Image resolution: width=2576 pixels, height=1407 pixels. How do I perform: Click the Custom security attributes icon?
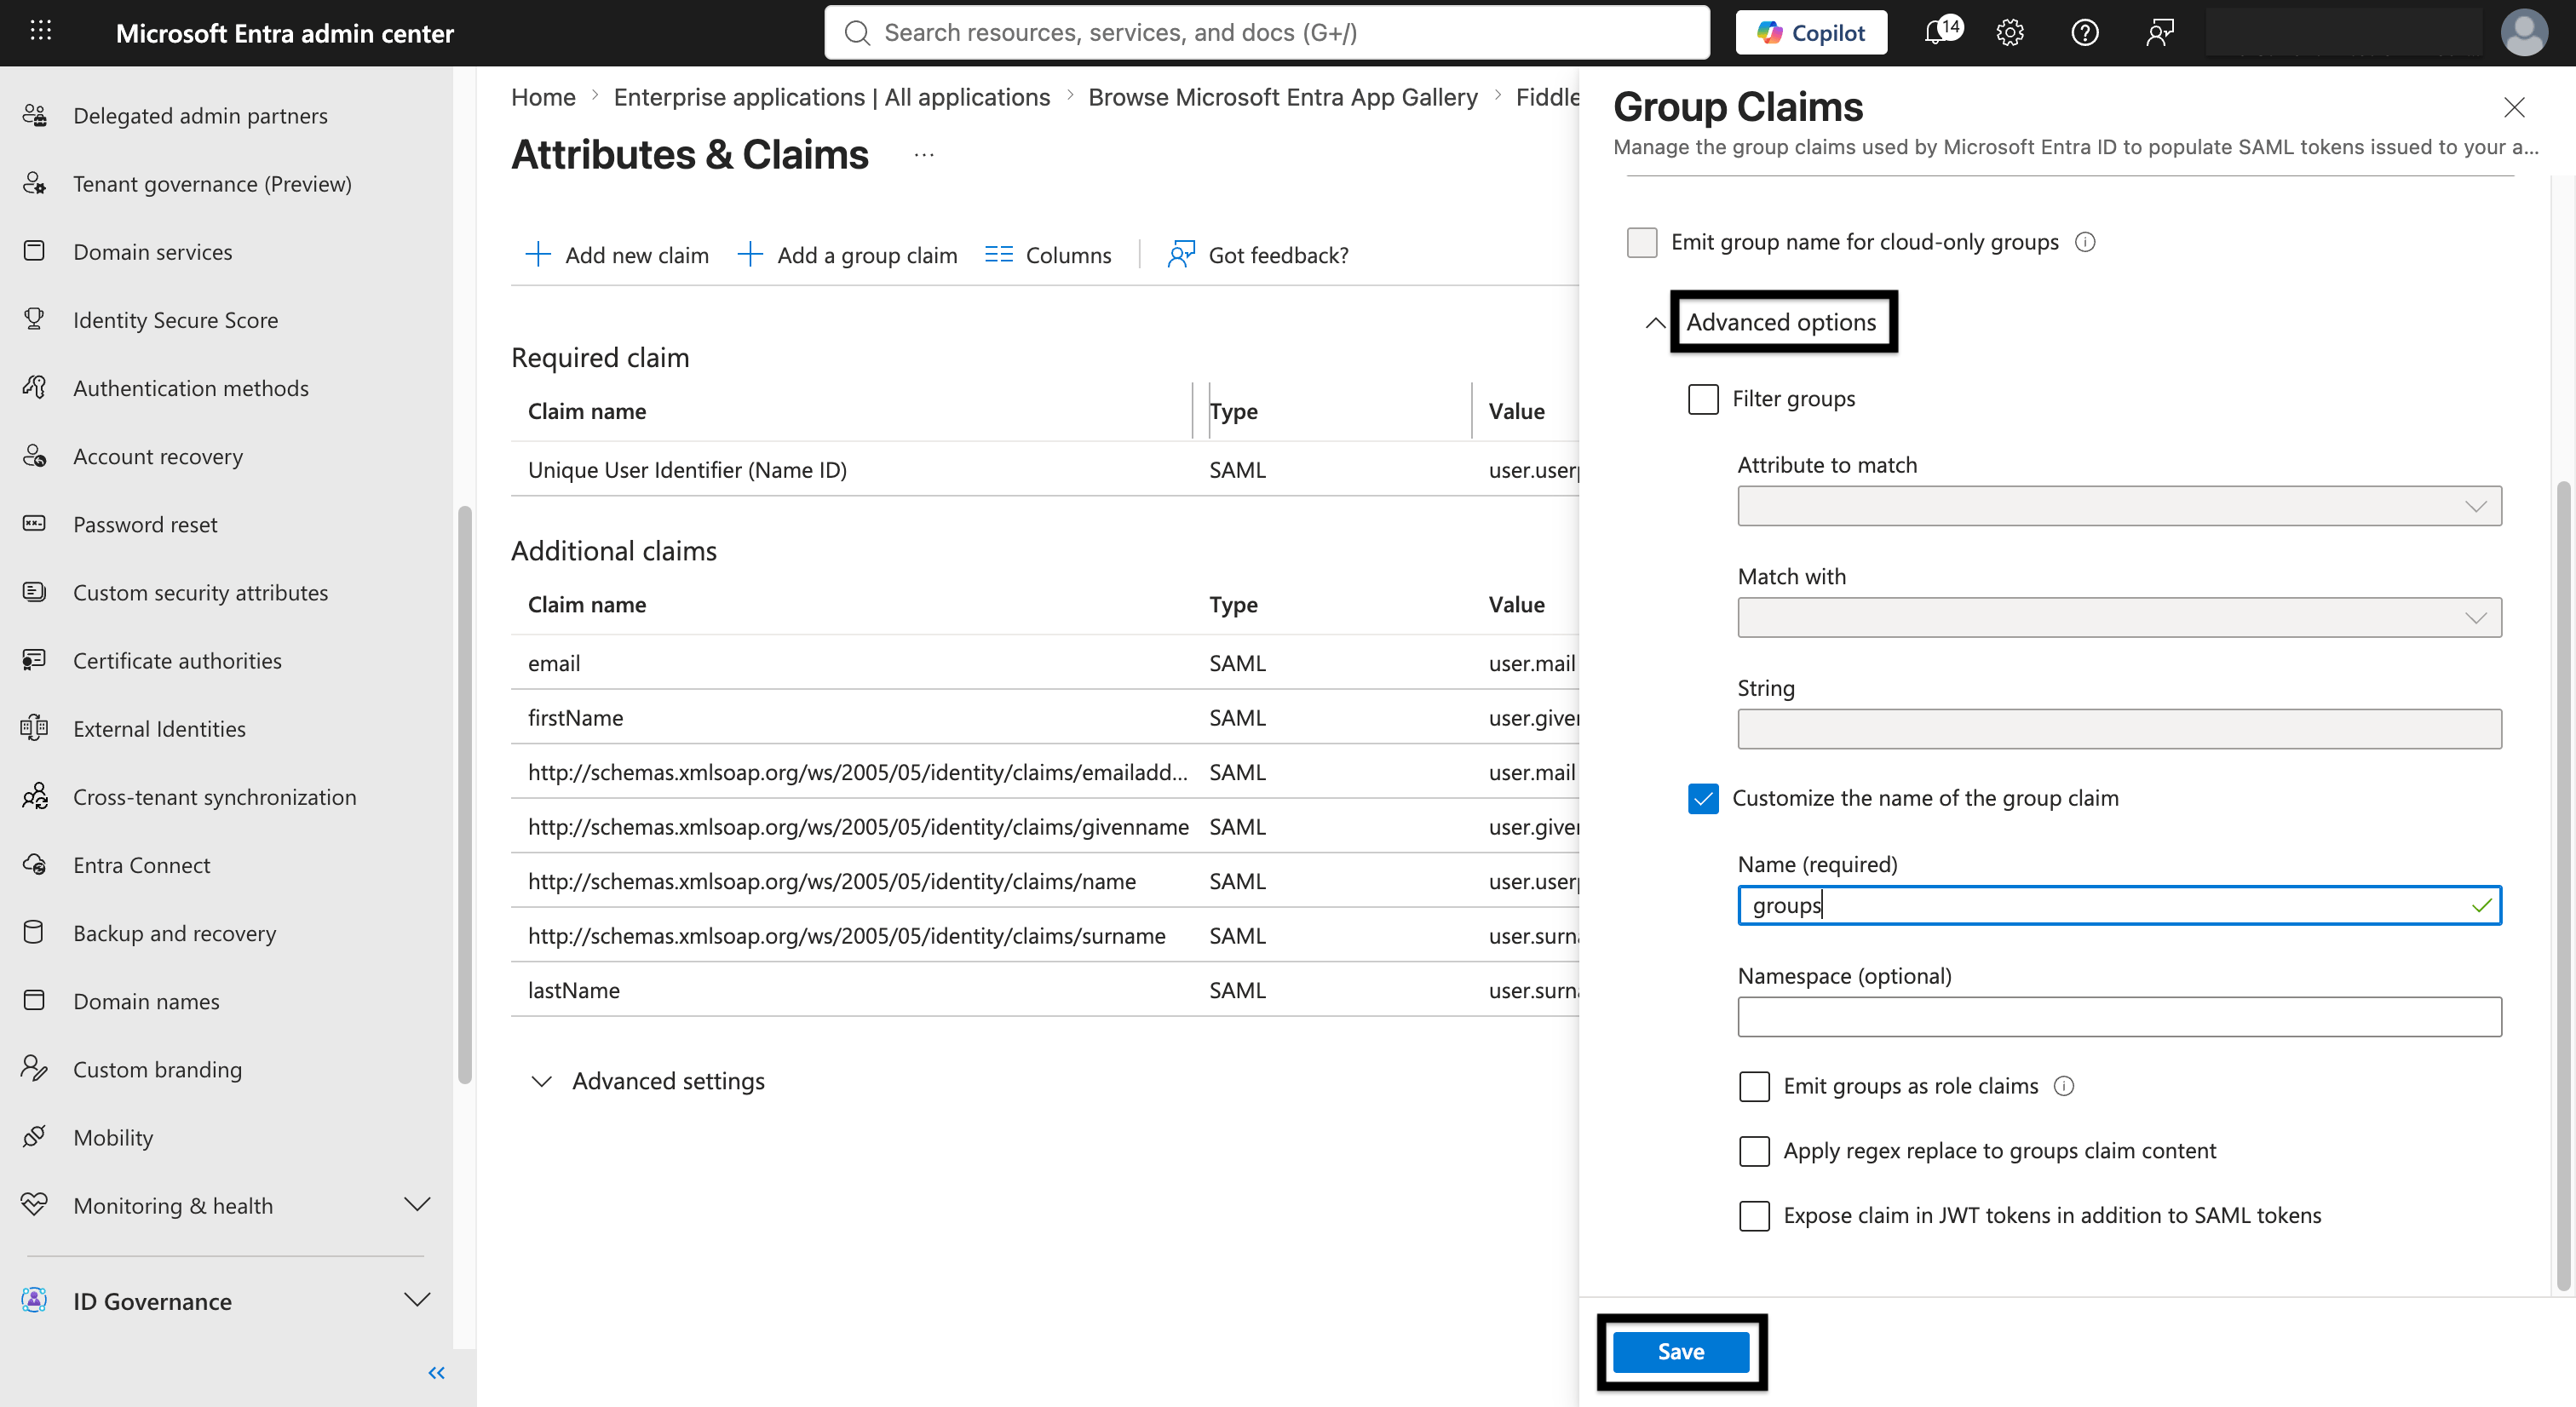tap(34, 592)
